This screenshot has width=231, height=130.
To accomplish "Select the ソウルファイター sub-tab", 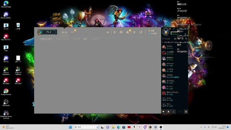I will point(46,39).
